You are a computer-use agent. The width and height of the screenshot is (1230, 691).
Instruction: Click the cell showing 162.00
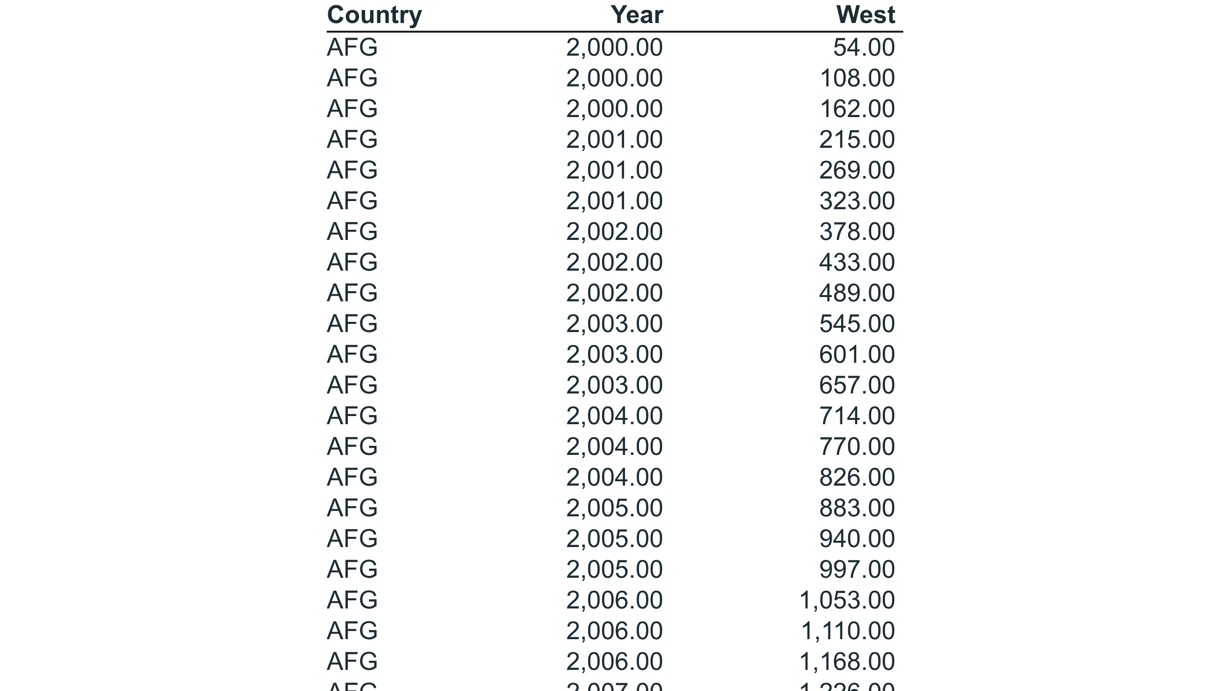tap(857, 109)
